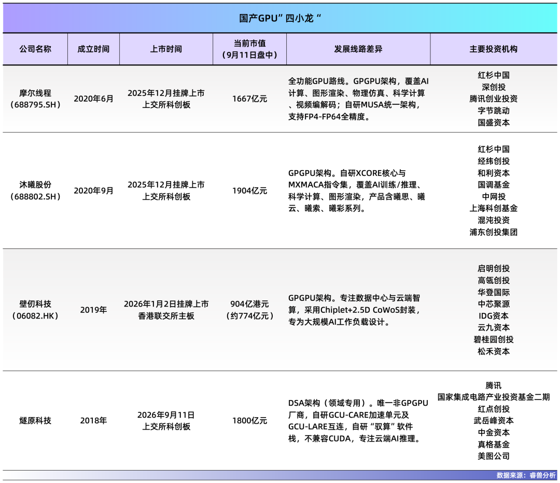The image size is (560, 483).
Task: Click the founding date 2020年6月
Action: point(93,99)
